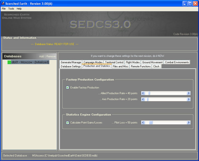Click right arrow of Pilot Loss slider
This screenshot has width=199, height=161.
coord(188,123)
